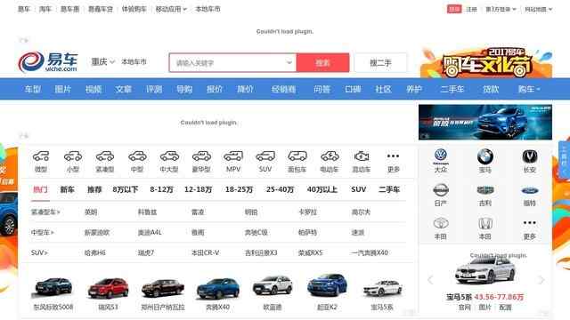
Task: Open the blue SUV advertisement banner
Action: point(485,122)
